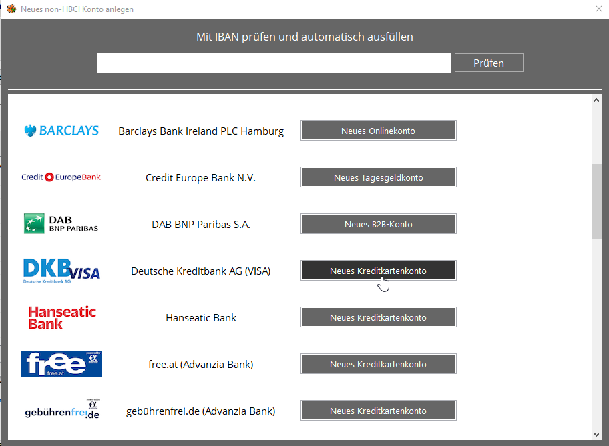Click the window title Neues non-HBCI Konto anlegen

pyautogui.click(x=77, y=9)
